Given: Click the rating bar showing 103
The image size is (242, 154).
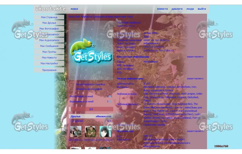Looking at the screenshot, I should (x=91, y=109).
